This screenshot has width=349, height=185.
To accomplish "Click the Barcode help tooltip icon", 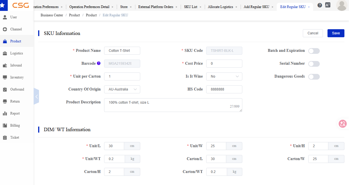I will pos(99,63).
